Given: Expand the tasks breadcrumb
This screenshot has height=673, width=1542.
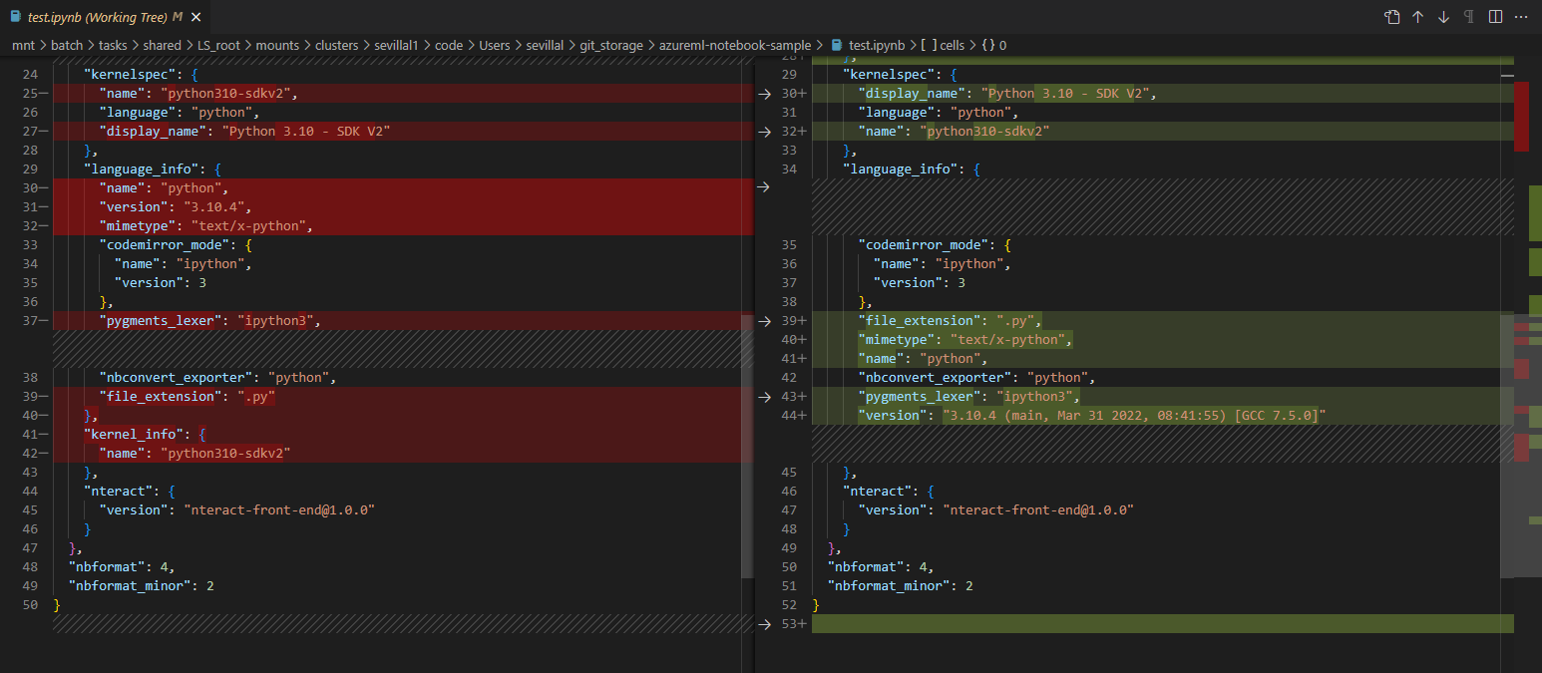Looking at the screenshot, I should click(113, 45).
